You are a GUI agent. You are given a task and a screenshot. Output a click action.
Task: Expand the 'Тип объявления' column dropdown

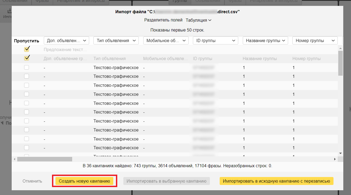point(116,40)
